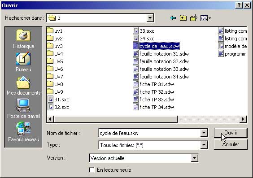This screenshot has width=253, height=178.
Task: Click the 31.sxc spreadsheet file icon
Action: point(51,99)
